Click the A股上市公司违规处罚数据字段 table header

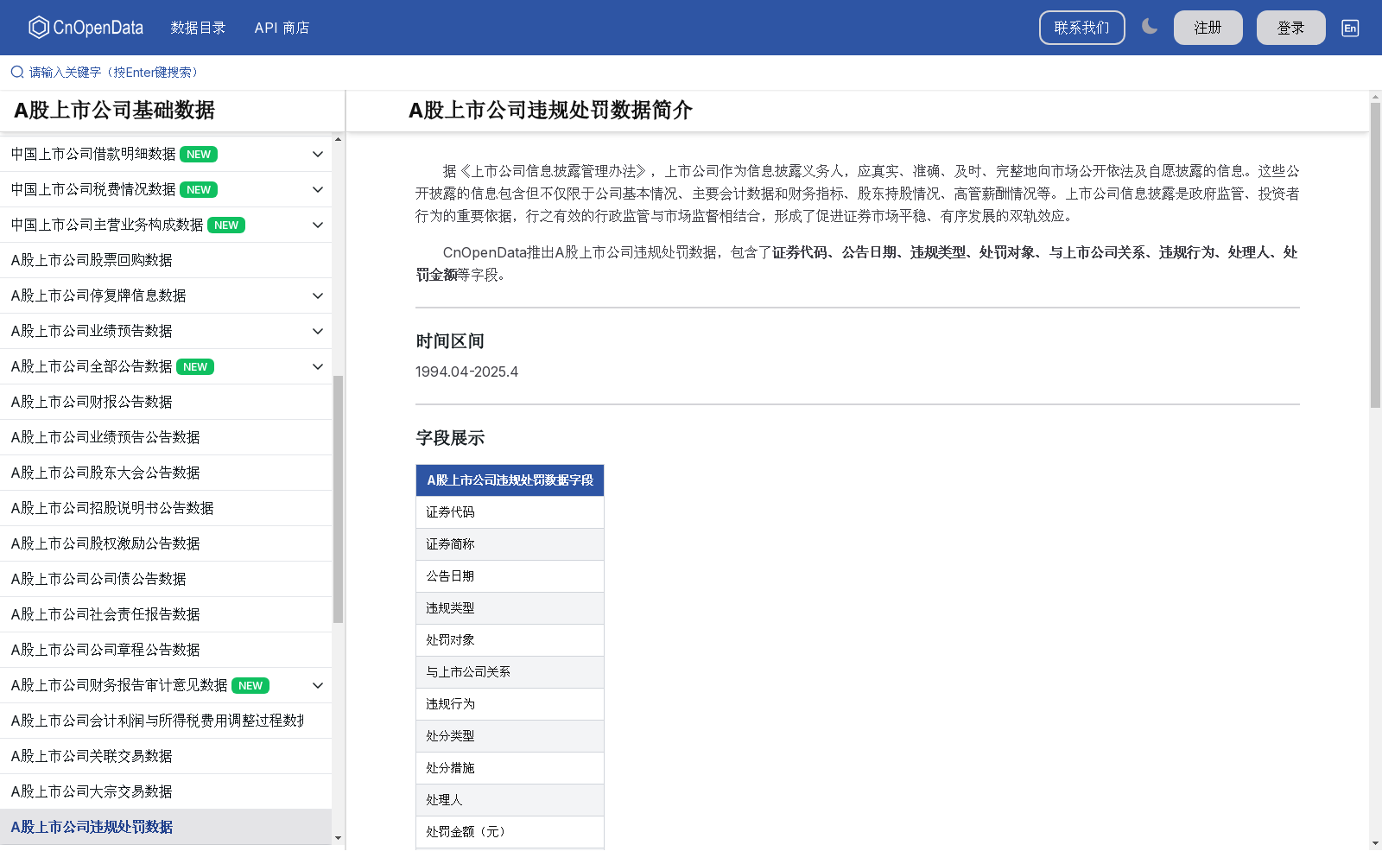[510, 480]
